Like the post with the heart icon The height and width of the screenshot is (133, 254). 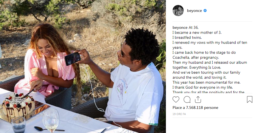click(176, 99)
